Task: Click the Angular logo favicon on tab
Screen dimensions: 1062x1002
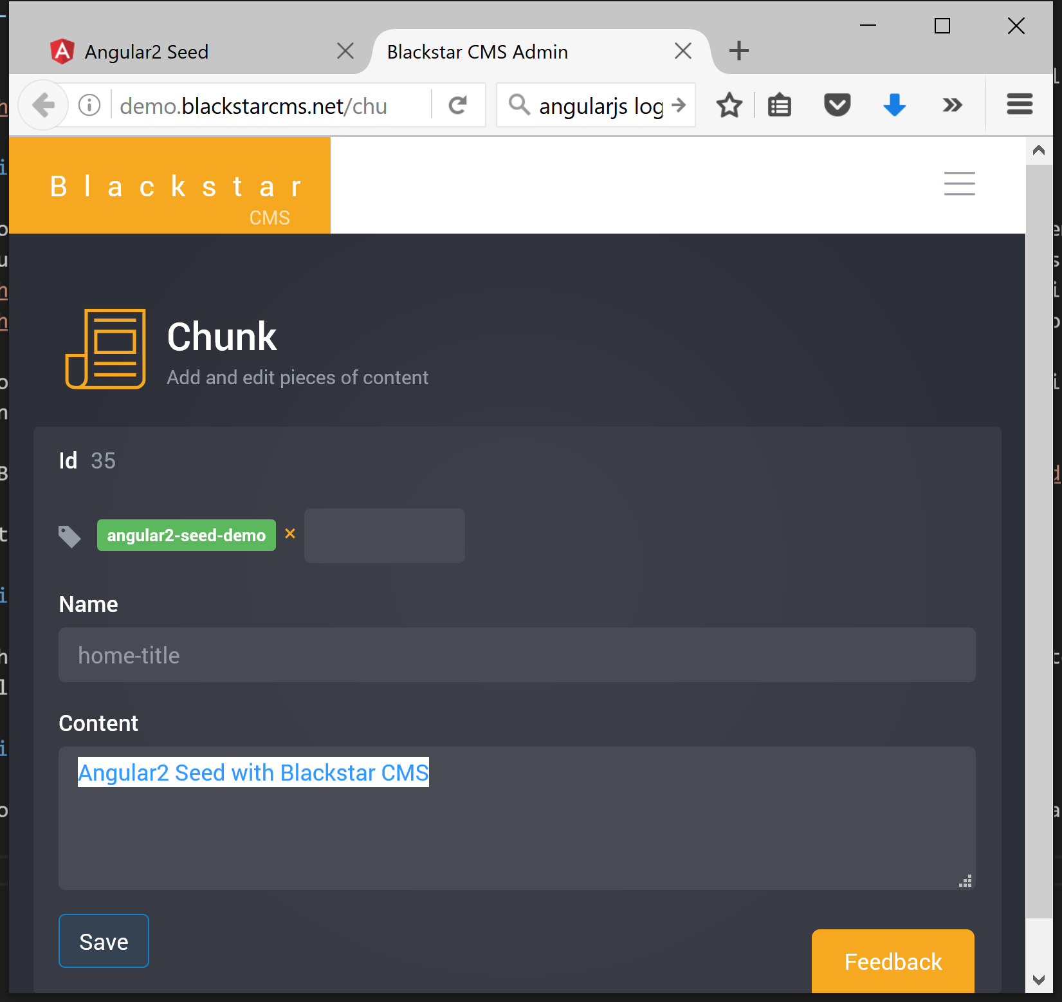Action: [62, 51]
